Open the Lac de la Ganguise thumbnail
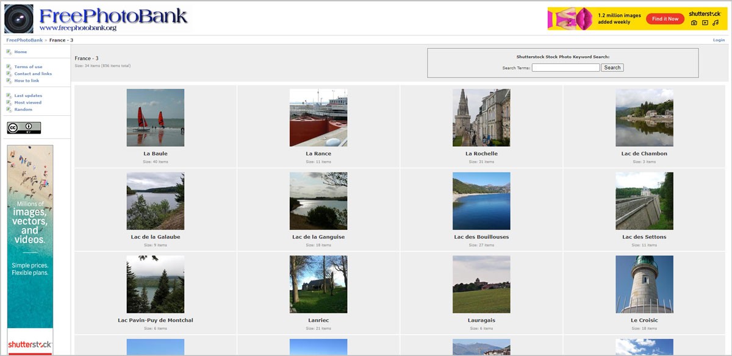The height and width of the screenshot is (356, 732). 318,201
